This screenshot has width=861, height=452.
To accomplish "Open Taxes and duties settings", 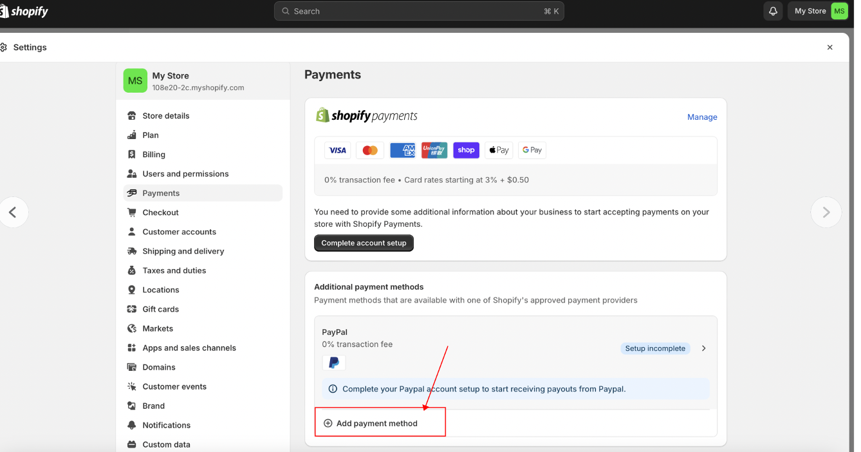I will (x=174, y=270).
